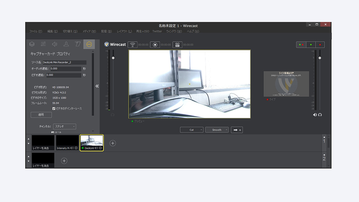Open the Twitter menu

tap(157, 31)
